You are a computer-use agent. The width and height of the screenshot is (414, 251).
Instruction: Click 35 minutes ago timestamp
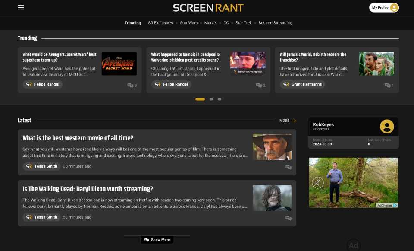[x=77, y=166]
